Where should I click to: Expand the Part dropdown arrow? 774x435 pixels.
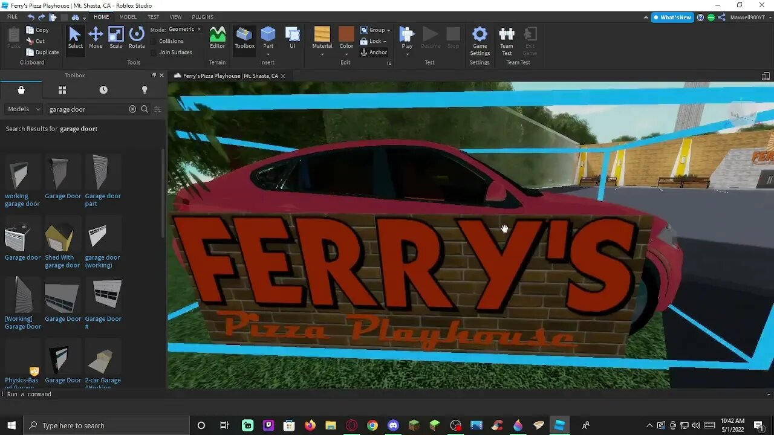[268, 54]
